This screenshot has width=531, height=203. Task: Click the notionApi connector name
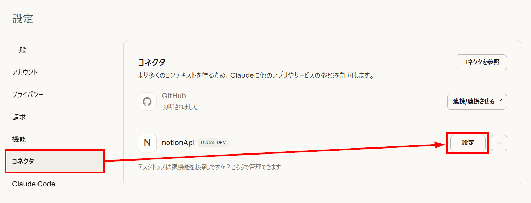[178, 143]
